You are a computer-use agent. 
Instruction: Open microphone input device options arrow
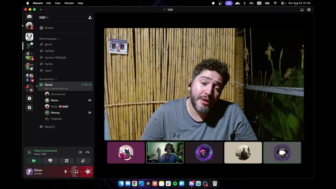point(70,172)
